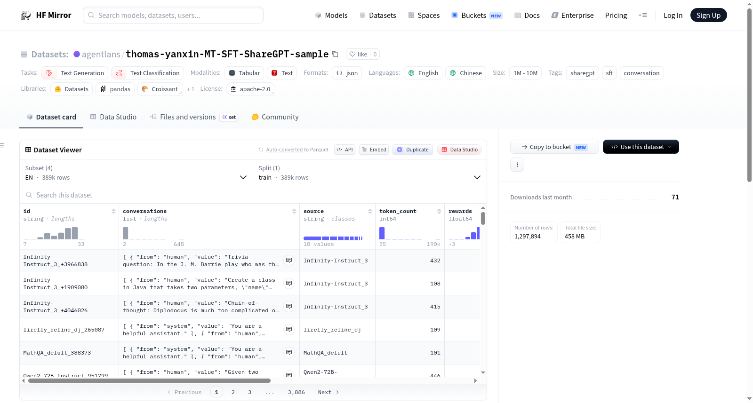This screenshot has height=403, width=753.
Task: Click the agentlans avatar icon
Action: click(77, 54)
